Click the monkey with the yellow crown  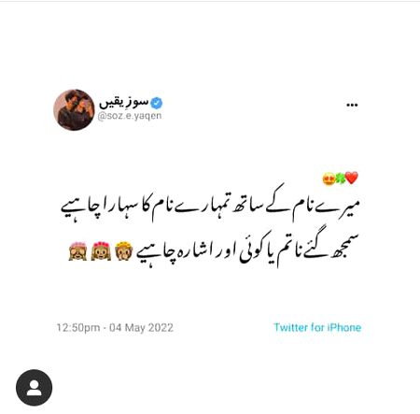coord(124,251)
